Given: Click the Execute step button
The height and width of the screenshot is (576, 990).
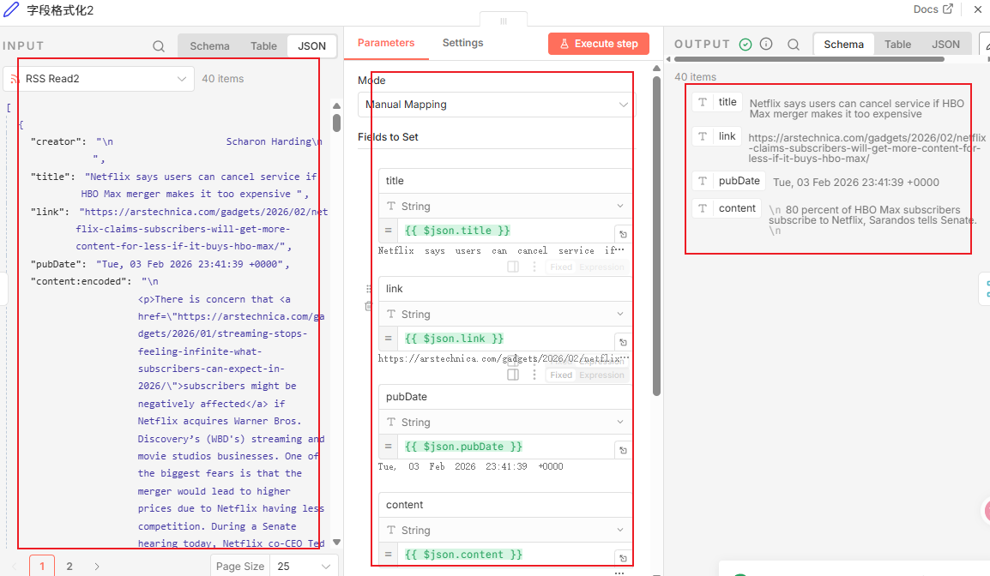Looking at the screenshot, I should (x=598, y=44).
